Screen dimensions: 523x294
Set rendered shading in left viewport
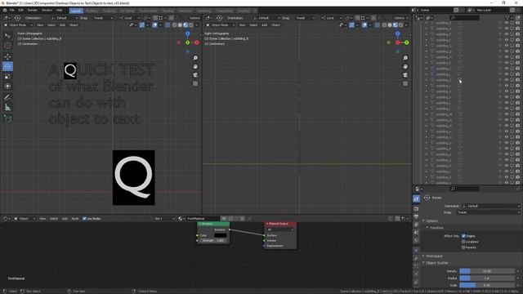tap(190, 25)
